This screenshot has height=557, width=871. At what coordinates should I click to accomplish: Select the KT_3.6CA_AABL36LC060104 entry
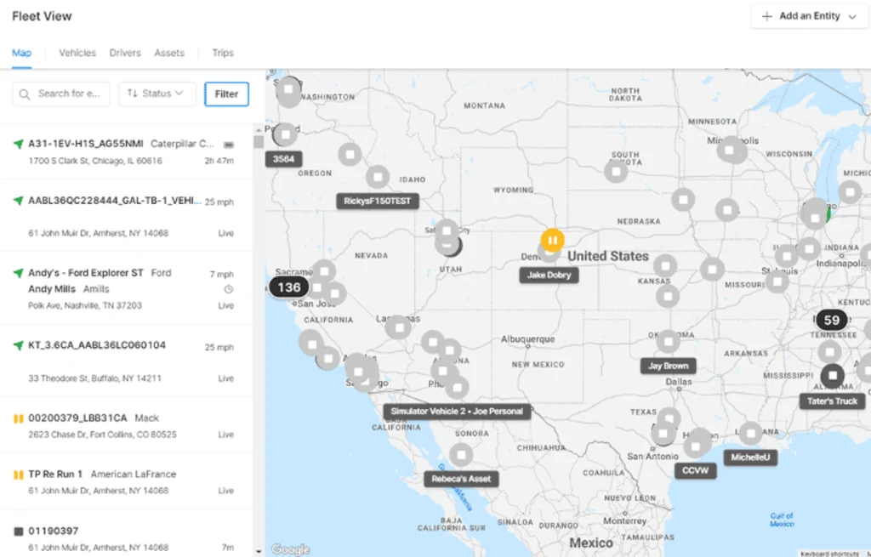(126, 361)
